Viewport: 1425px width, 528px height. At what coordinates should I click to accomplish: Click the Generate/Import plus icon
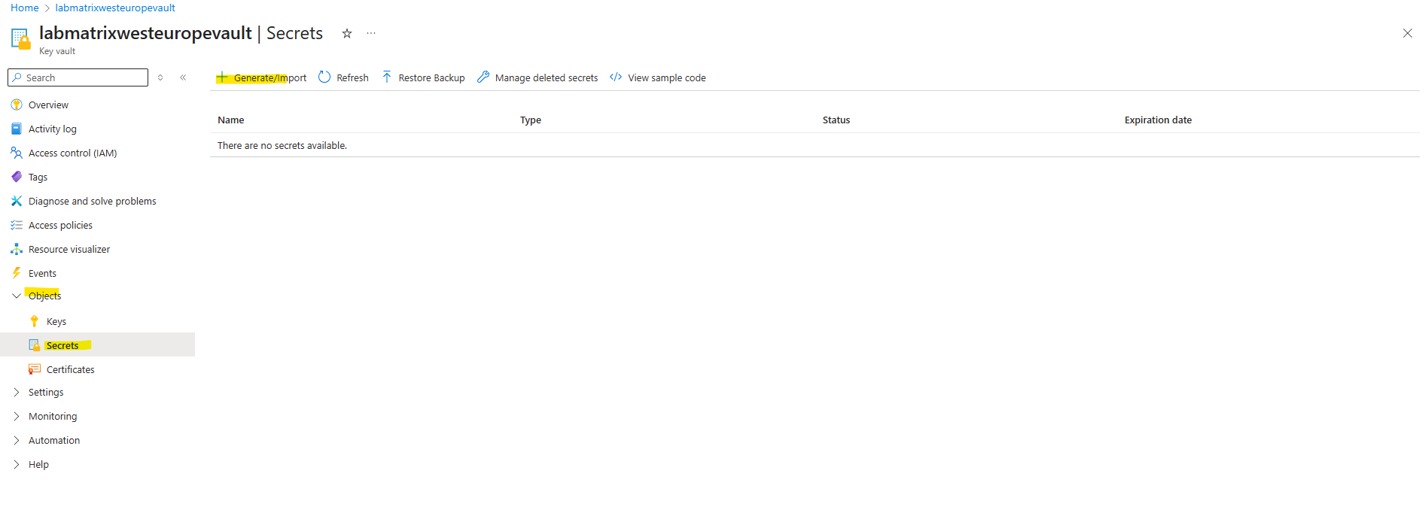pos(222,77)
